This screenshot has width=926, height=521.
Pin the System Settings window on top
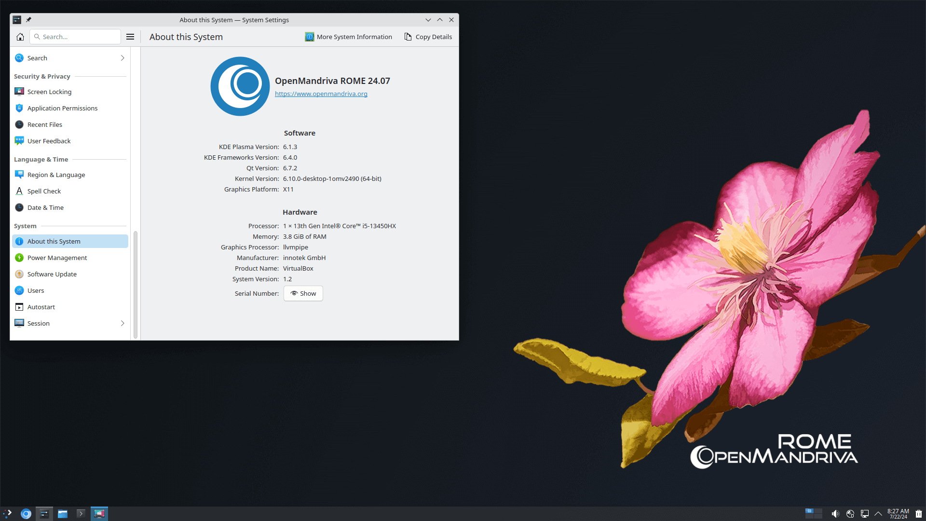(29, 20)
